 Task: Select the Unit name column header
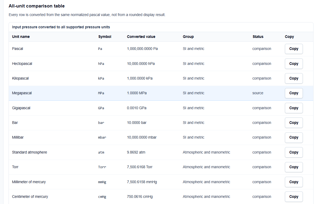point(21,37)
